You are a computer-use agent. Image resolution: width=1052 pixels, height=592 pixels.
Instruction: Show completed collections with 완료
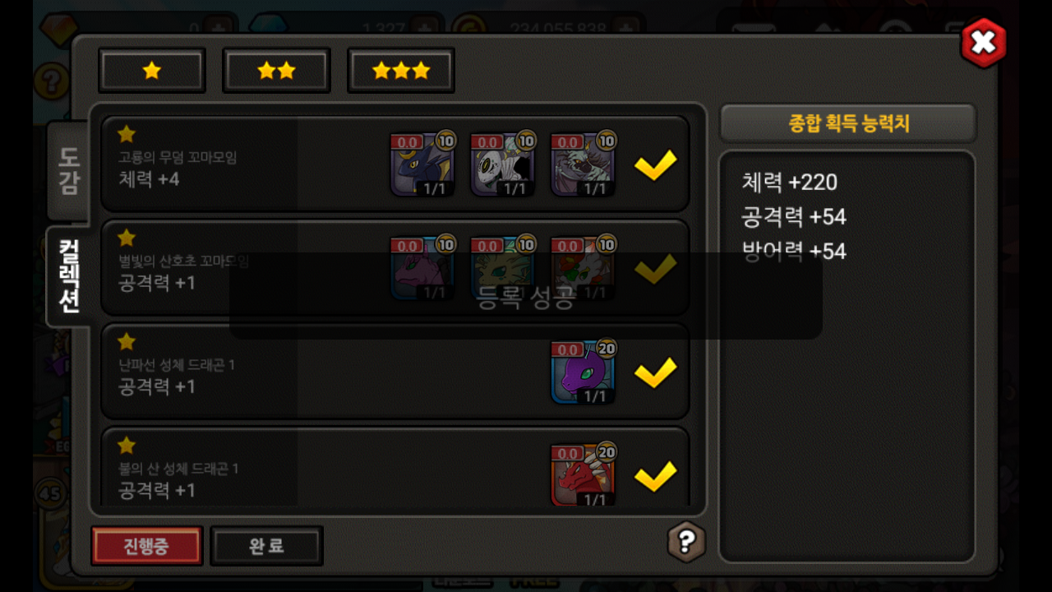click(x=266, y=546)
